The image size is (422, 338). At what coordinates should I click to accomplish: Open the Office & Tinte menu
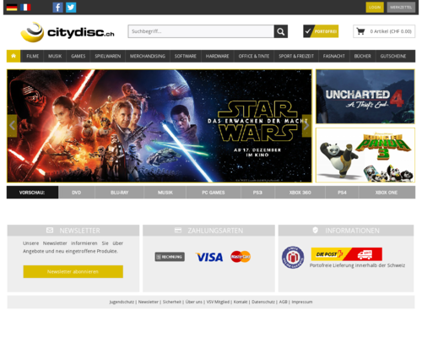pyautogui.click(x=254, y=56)
